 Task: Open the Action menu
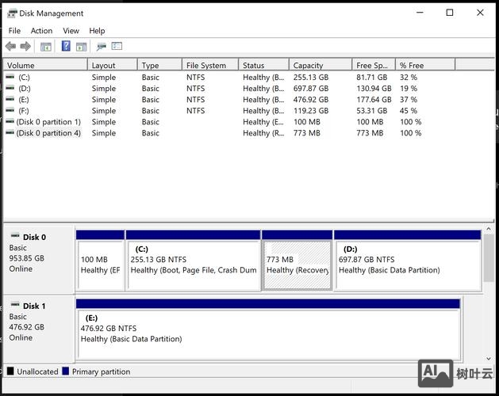[x=41, y=31]
